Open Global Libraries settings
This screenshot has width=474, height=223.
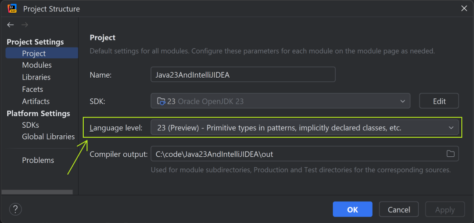[x=48, y=137]
